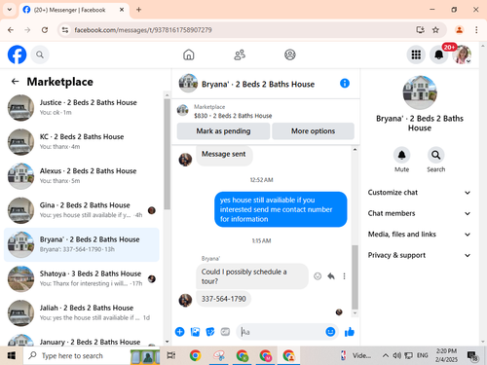Click the conversation list scrollbar
This screenshot has width=487, height=365.
coord(167,154)
